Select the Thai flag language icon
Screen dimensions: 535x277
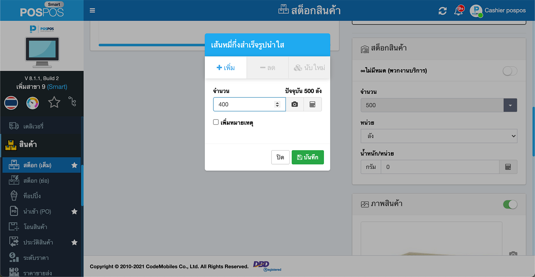tap(11, 103)
